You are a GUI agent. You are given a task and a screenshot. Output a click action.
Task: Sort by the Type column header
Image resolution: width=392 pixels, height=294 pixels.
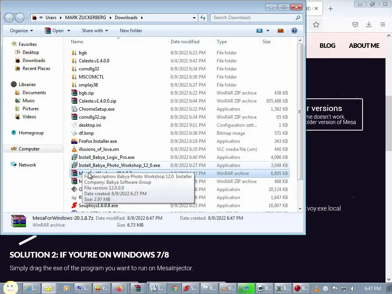tap(222, 41)
